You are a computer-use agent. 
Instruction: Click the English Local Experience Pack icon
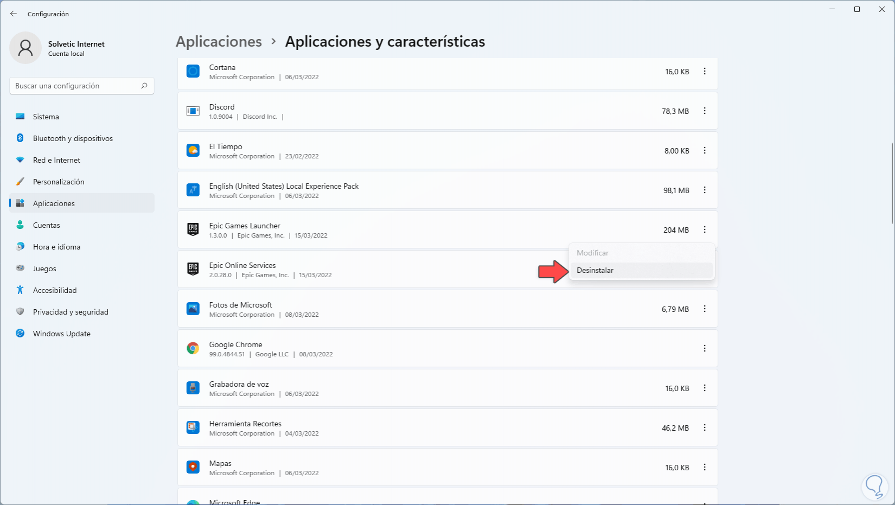193,190
